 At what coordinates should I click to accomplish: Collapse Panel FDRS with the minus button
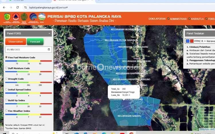49,33
